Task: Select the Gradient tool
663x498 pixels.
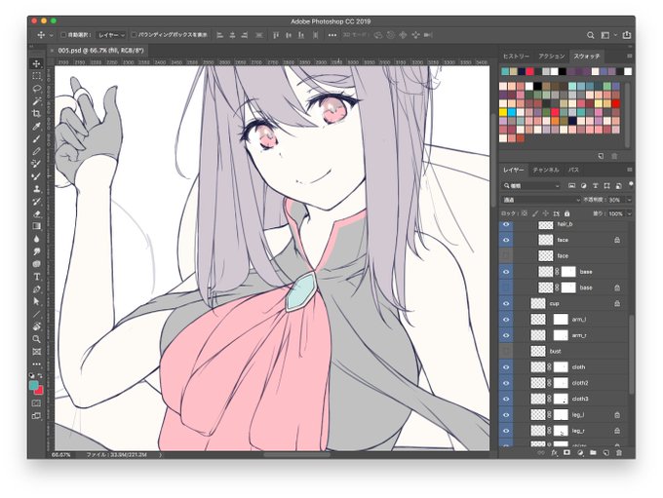Action: (x=37, y=226)
